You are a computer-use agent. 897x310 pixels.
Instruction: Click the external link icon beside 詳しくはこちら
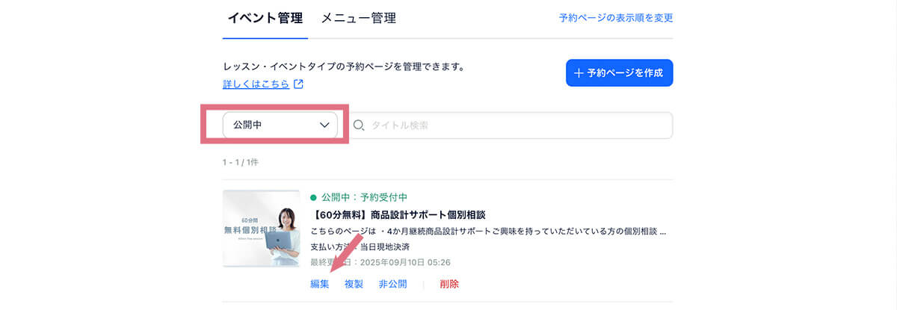[x=298, y=84]
